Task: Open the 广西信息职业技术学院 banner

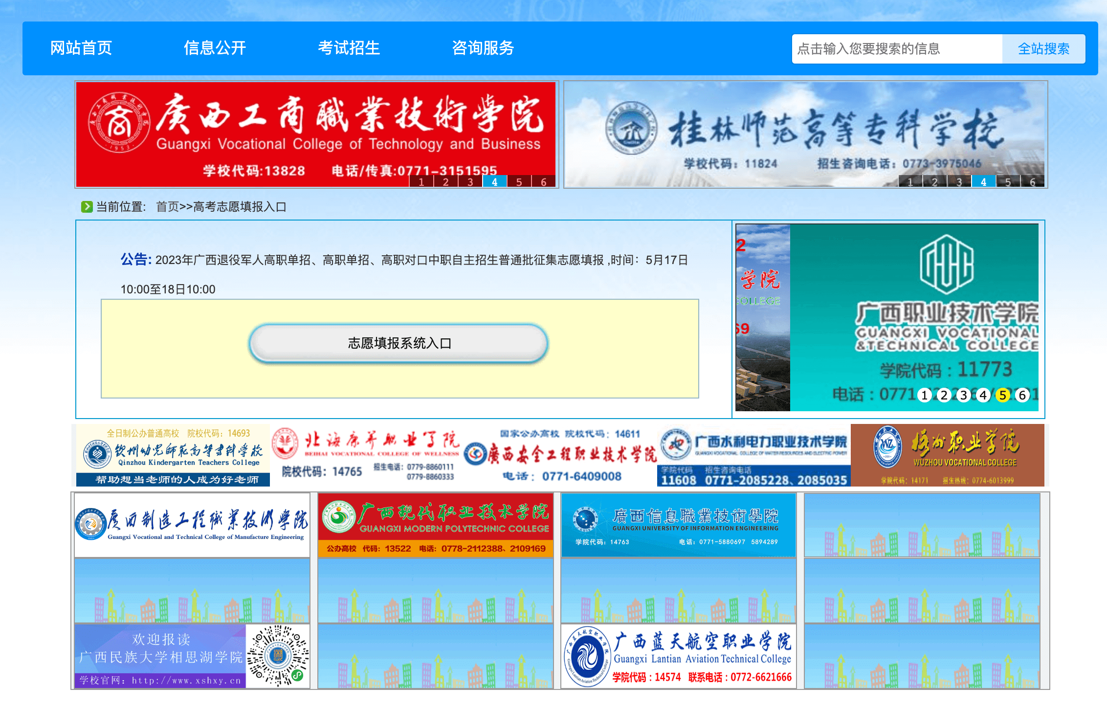Action: 679,525
